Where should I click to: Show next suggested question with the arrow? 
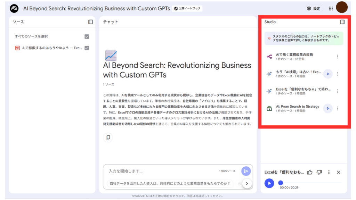[x=247, y=184]
